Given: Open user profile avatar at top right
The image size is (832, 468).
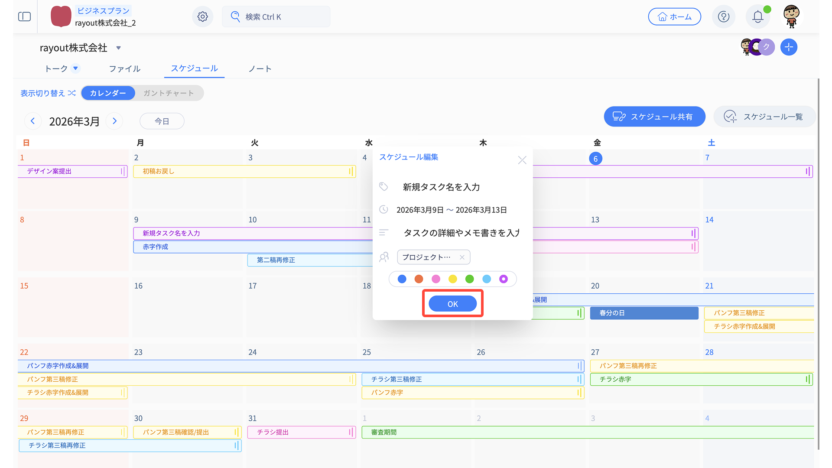Looking at the screenshot, I should click(791, 16).
